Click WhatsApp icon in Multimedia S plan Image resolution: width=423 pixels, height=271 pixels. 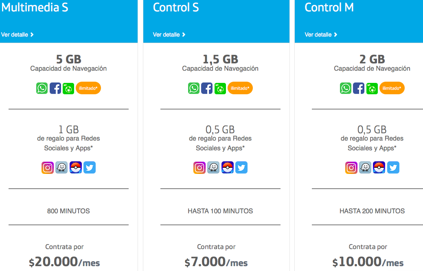pyautogui.click(x=42, y=88)
